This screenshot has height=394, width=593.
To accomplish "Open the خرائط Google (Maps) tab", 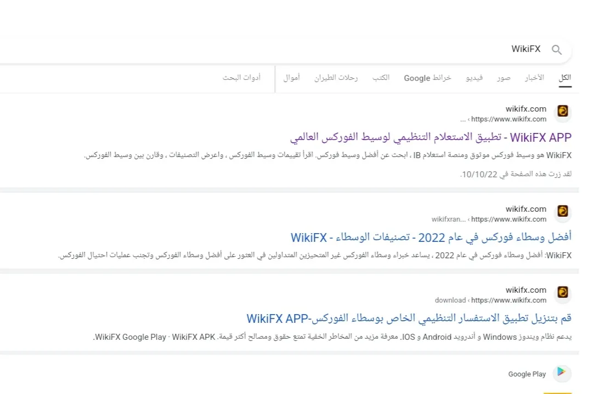I will tap(427, 78).
